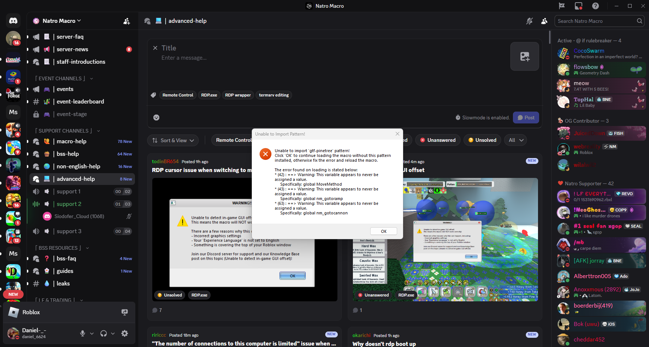
Task: Toggle the RDP.exe tag in composer
Action: pyautogui.click(x=209, y=95)
